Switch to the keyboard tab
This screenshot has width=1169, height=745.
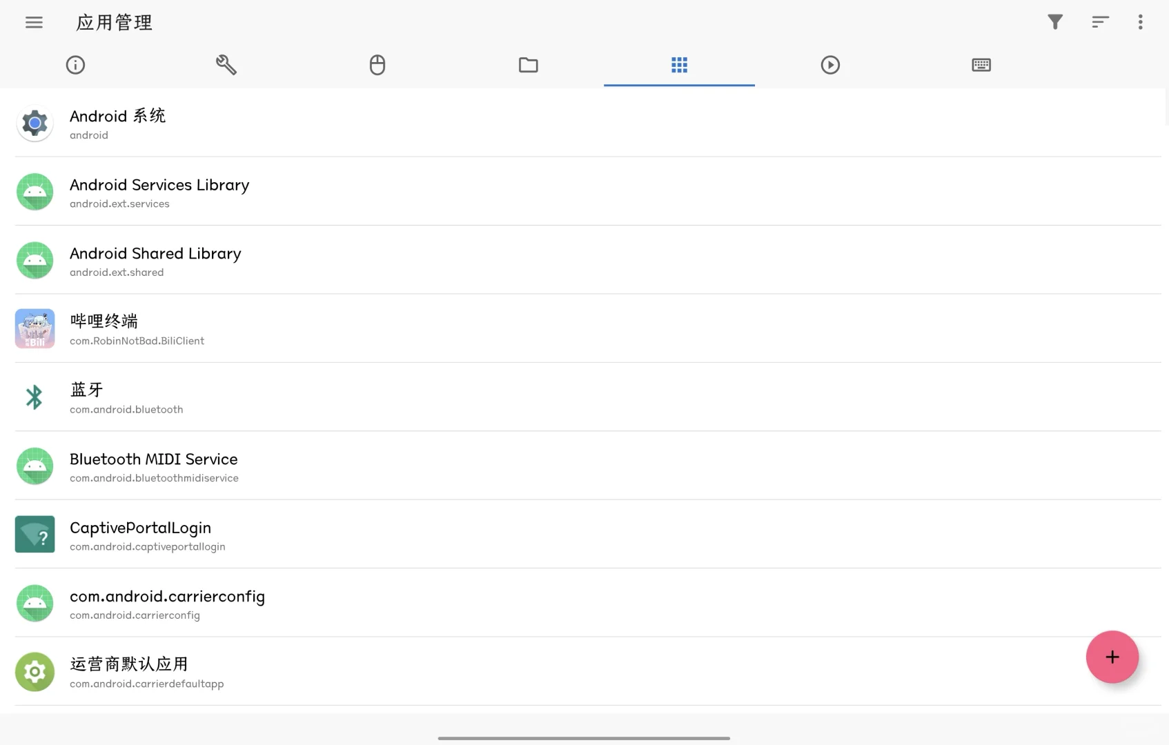(981, 65)
